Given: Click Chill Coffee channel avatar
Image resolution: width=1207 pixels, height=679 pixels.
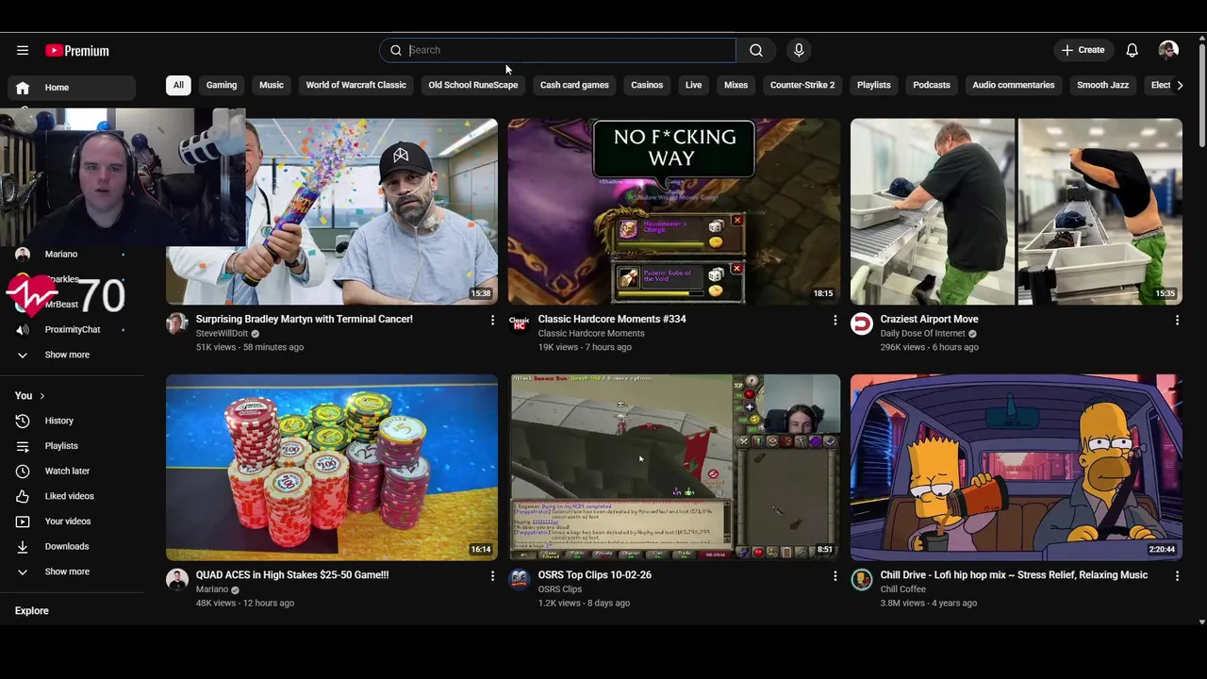Looking at the screenshot, I should (x=862, y=580).
